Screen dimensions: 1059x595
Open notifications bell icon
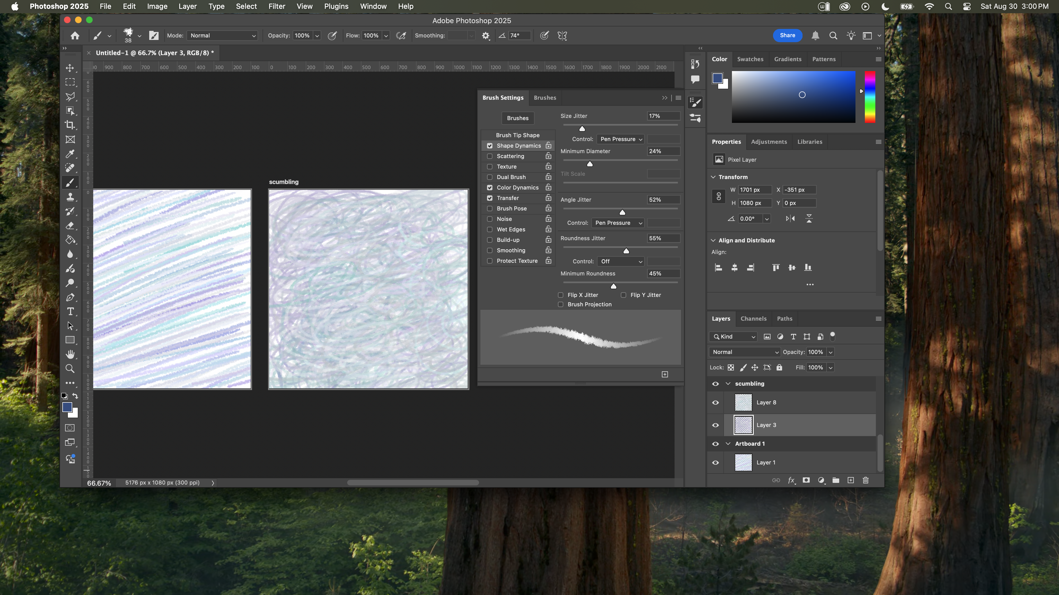pyautogui.click(x=815, y=36)
